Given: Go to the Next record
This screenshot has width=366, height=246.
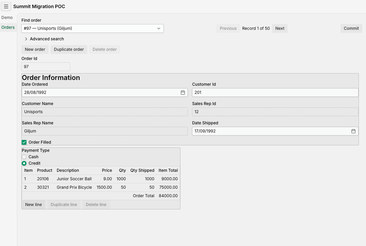Looking at the screenshot, I should click(x=280, y=28).
